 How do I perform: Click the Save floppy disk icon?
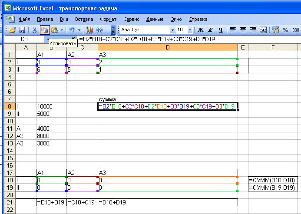coord(22,30)
